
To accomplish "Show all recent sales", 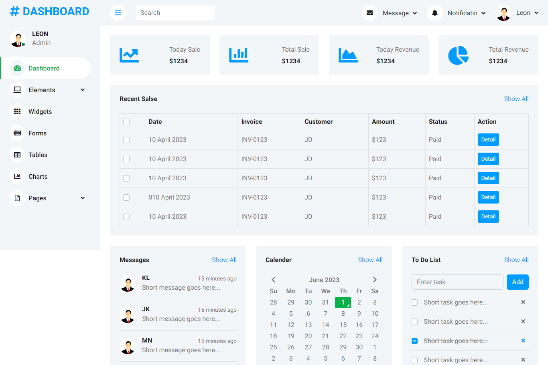I will 516,99.
